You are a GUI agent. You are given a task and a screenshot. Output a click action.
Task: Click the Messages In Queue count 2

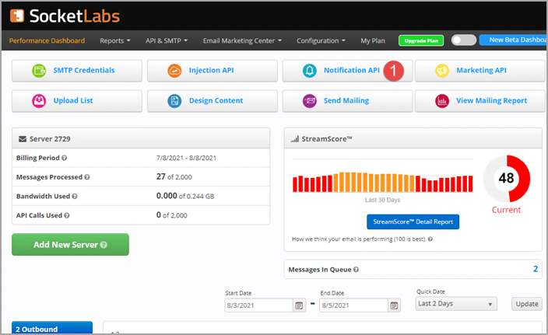point(536,269)
